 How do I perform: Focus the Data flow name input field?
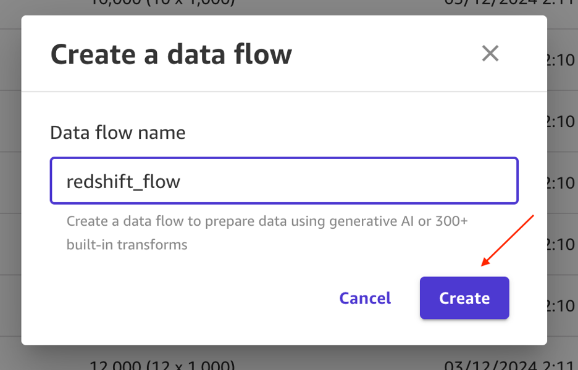point(284,181)
